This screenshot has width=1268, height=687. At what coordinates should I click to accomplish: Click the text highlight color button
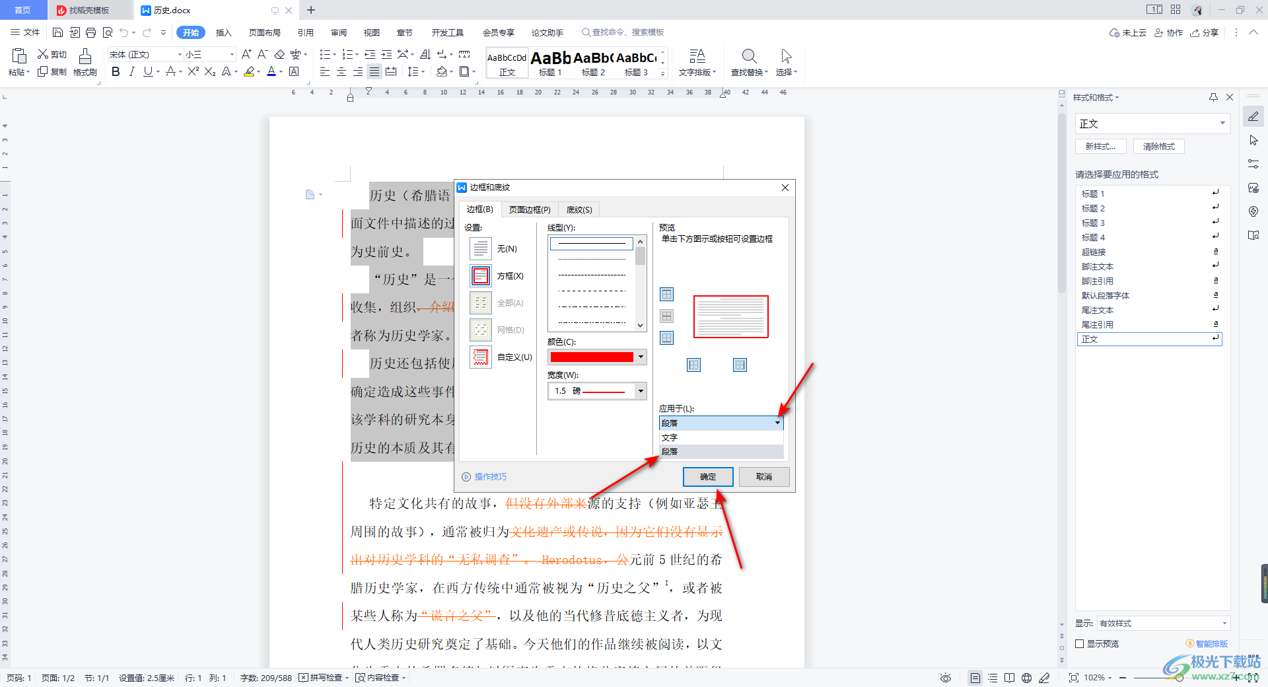coord(249,71)
